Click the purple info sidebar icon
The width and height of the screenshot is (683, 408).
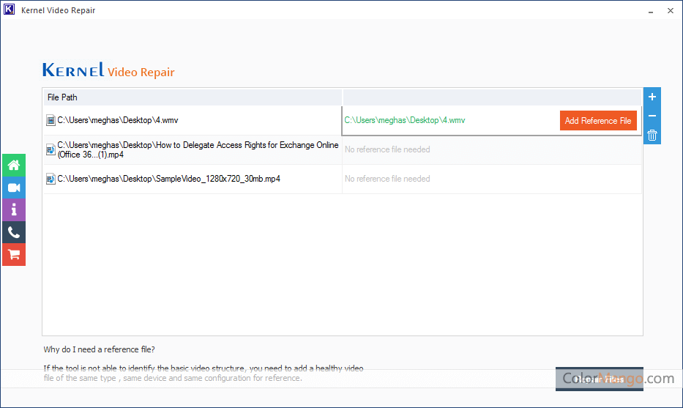[x=14, y=210]
